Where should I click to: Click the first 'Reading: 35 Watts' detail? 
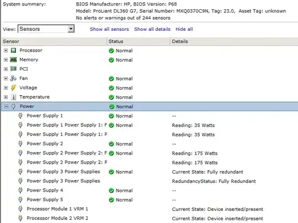(193, 126)
